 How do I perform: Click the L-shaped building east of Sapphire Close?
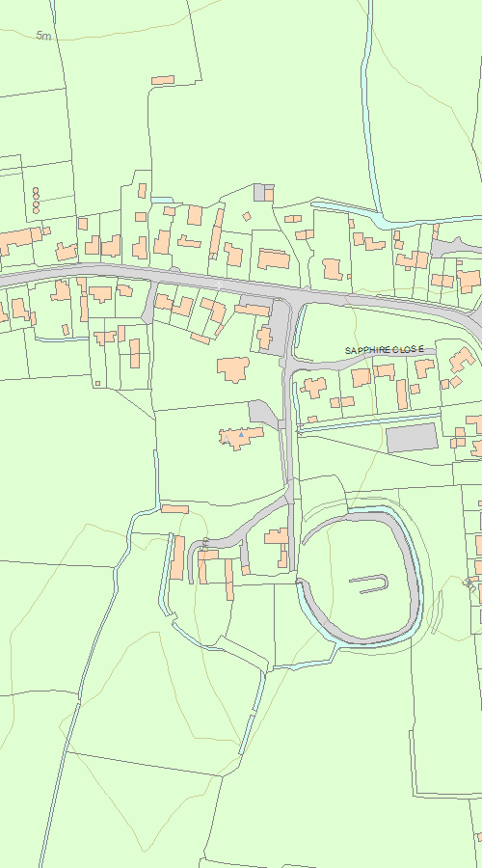coord(463,360)
